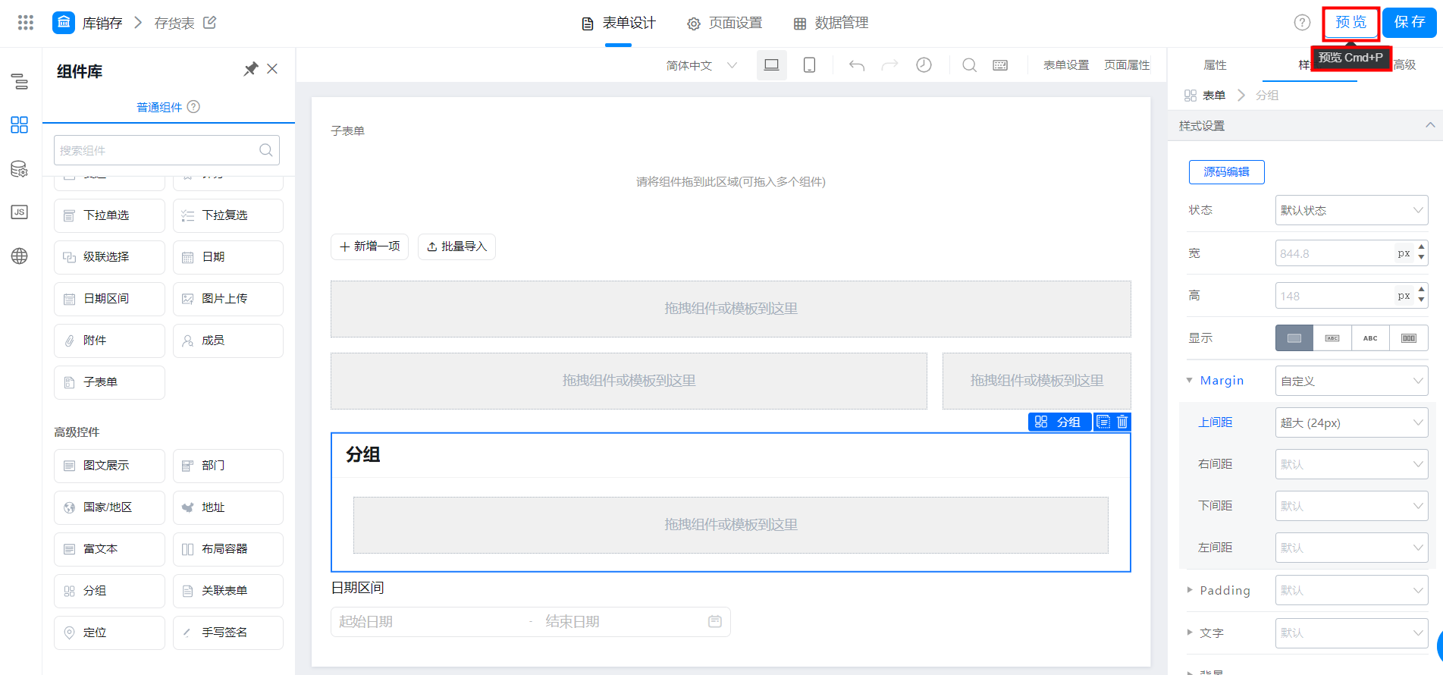The width and height of the screenshot is (1443, 675).
Task: Redo the last action
Action: (x=889, y=65)
